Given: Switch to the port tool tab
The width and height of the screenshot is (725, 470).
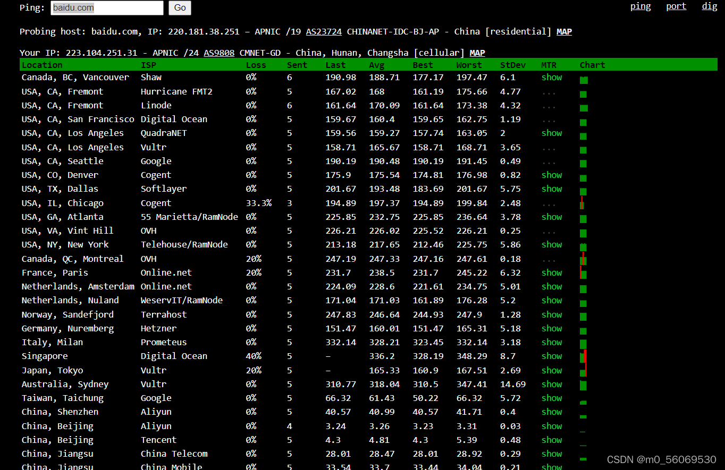Looking at the screenshot, I should point(676,6).
